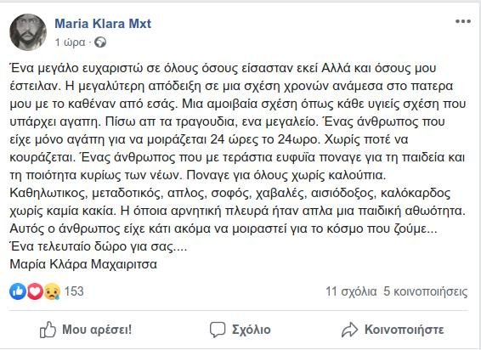The image size is (481, 350).
Task: Click the thumbs-up outline Like icon
Action: click(x=48, y=330)
